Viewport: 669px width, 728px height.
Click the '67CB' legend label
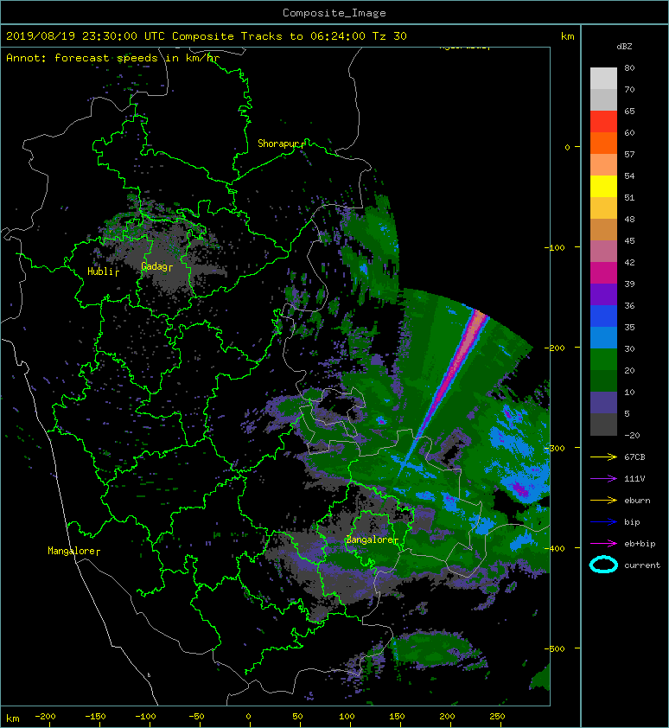[634, 457]
